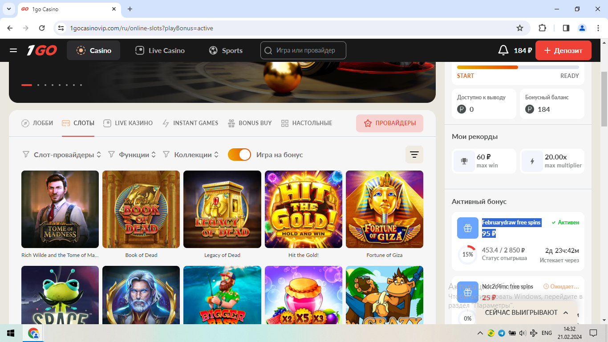Open the НАСТОЛЬНЫЕ category tab
This screenshot has width=608, height=342.
click(307, 123)
